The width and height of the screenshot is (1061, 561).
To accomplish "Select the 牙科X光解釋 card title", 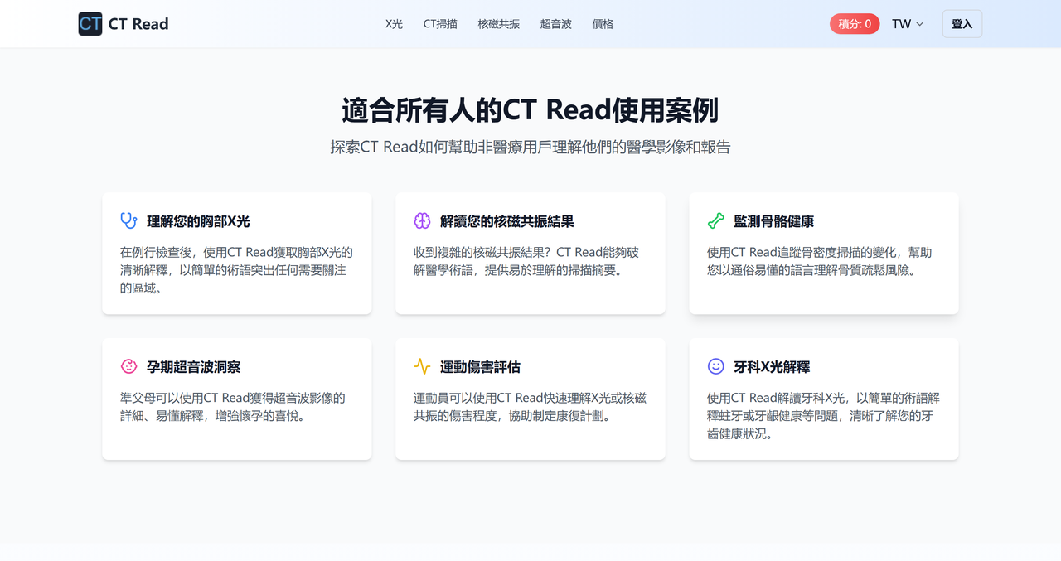I will pyautogui.click(x=772, y=366).
